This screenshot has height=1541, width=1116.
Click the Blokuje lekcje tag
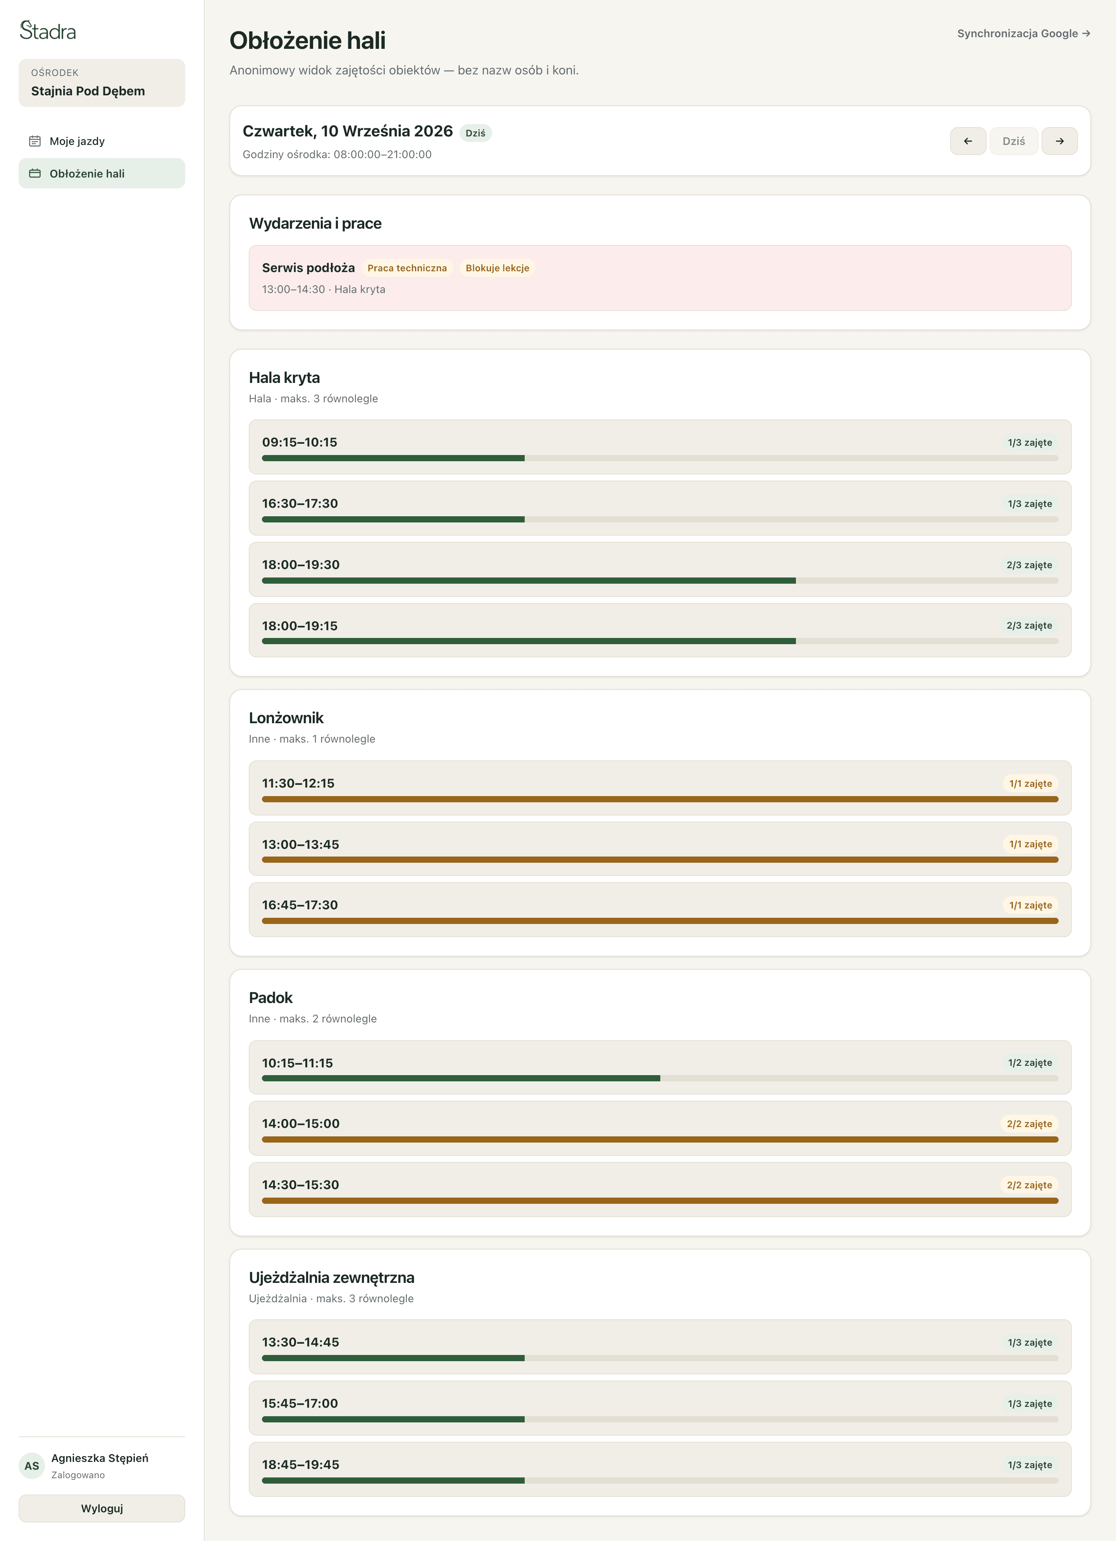point(497,268)
